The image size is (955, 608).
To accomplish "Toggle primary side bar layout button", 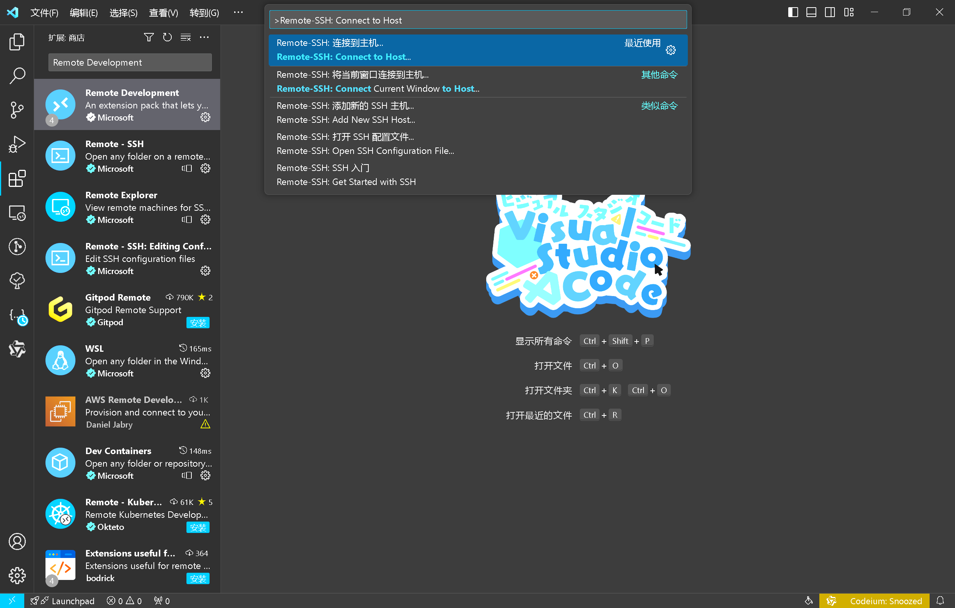I will 793,12.
